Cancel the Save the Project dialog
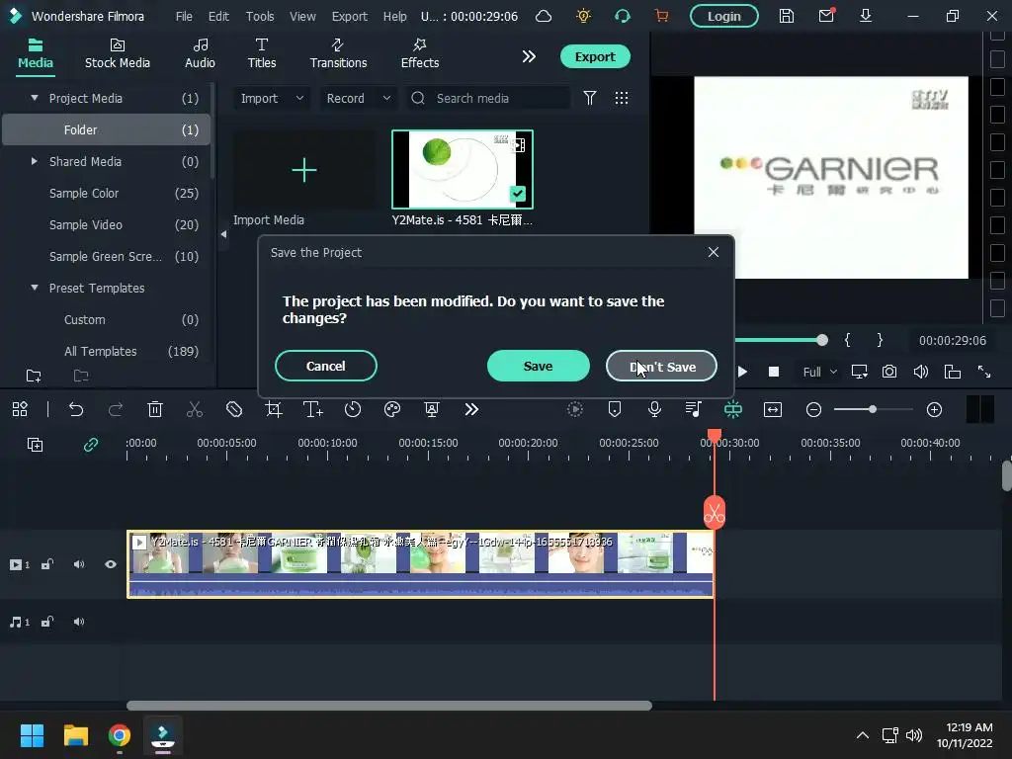 (x=325, y=366)
